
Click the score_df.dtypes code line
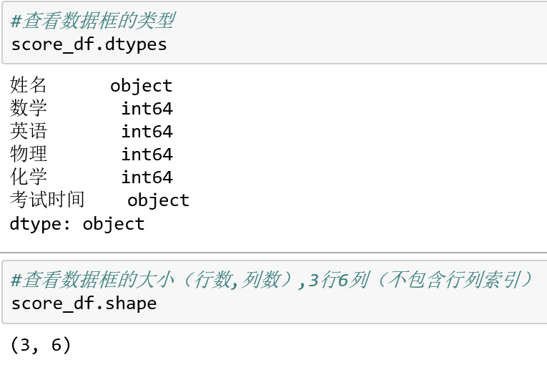pos(89,44)
